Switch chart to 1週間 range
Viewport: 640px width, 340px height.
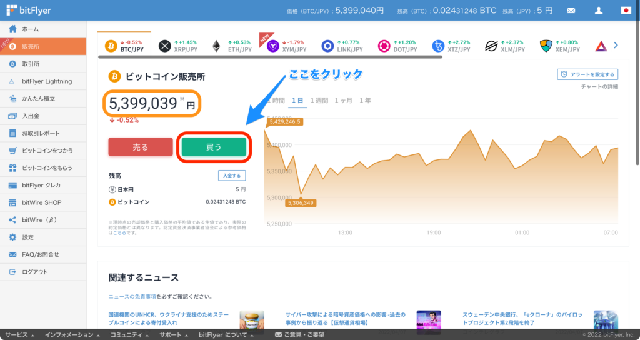(319, 101)
